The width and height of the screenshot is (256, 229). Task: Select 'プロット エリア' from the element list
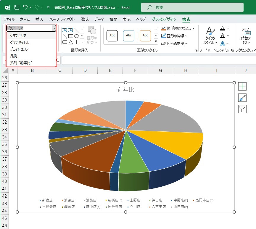19,49
